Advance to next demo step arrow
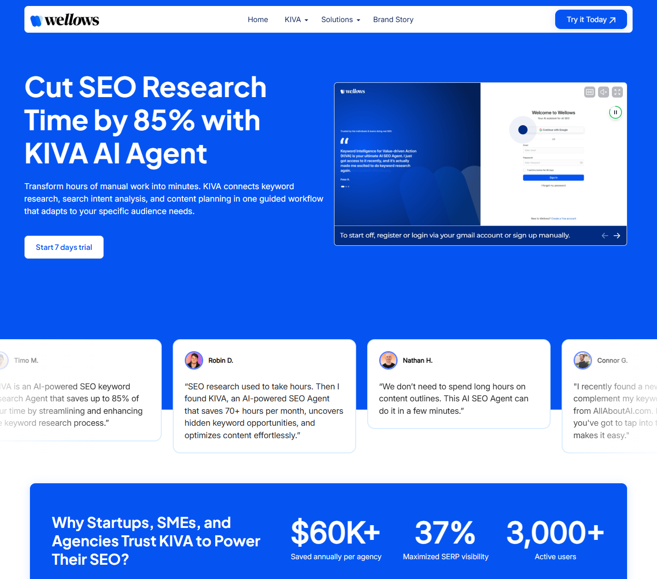Viewport: 657px width, 579px height. coord(617,236)
